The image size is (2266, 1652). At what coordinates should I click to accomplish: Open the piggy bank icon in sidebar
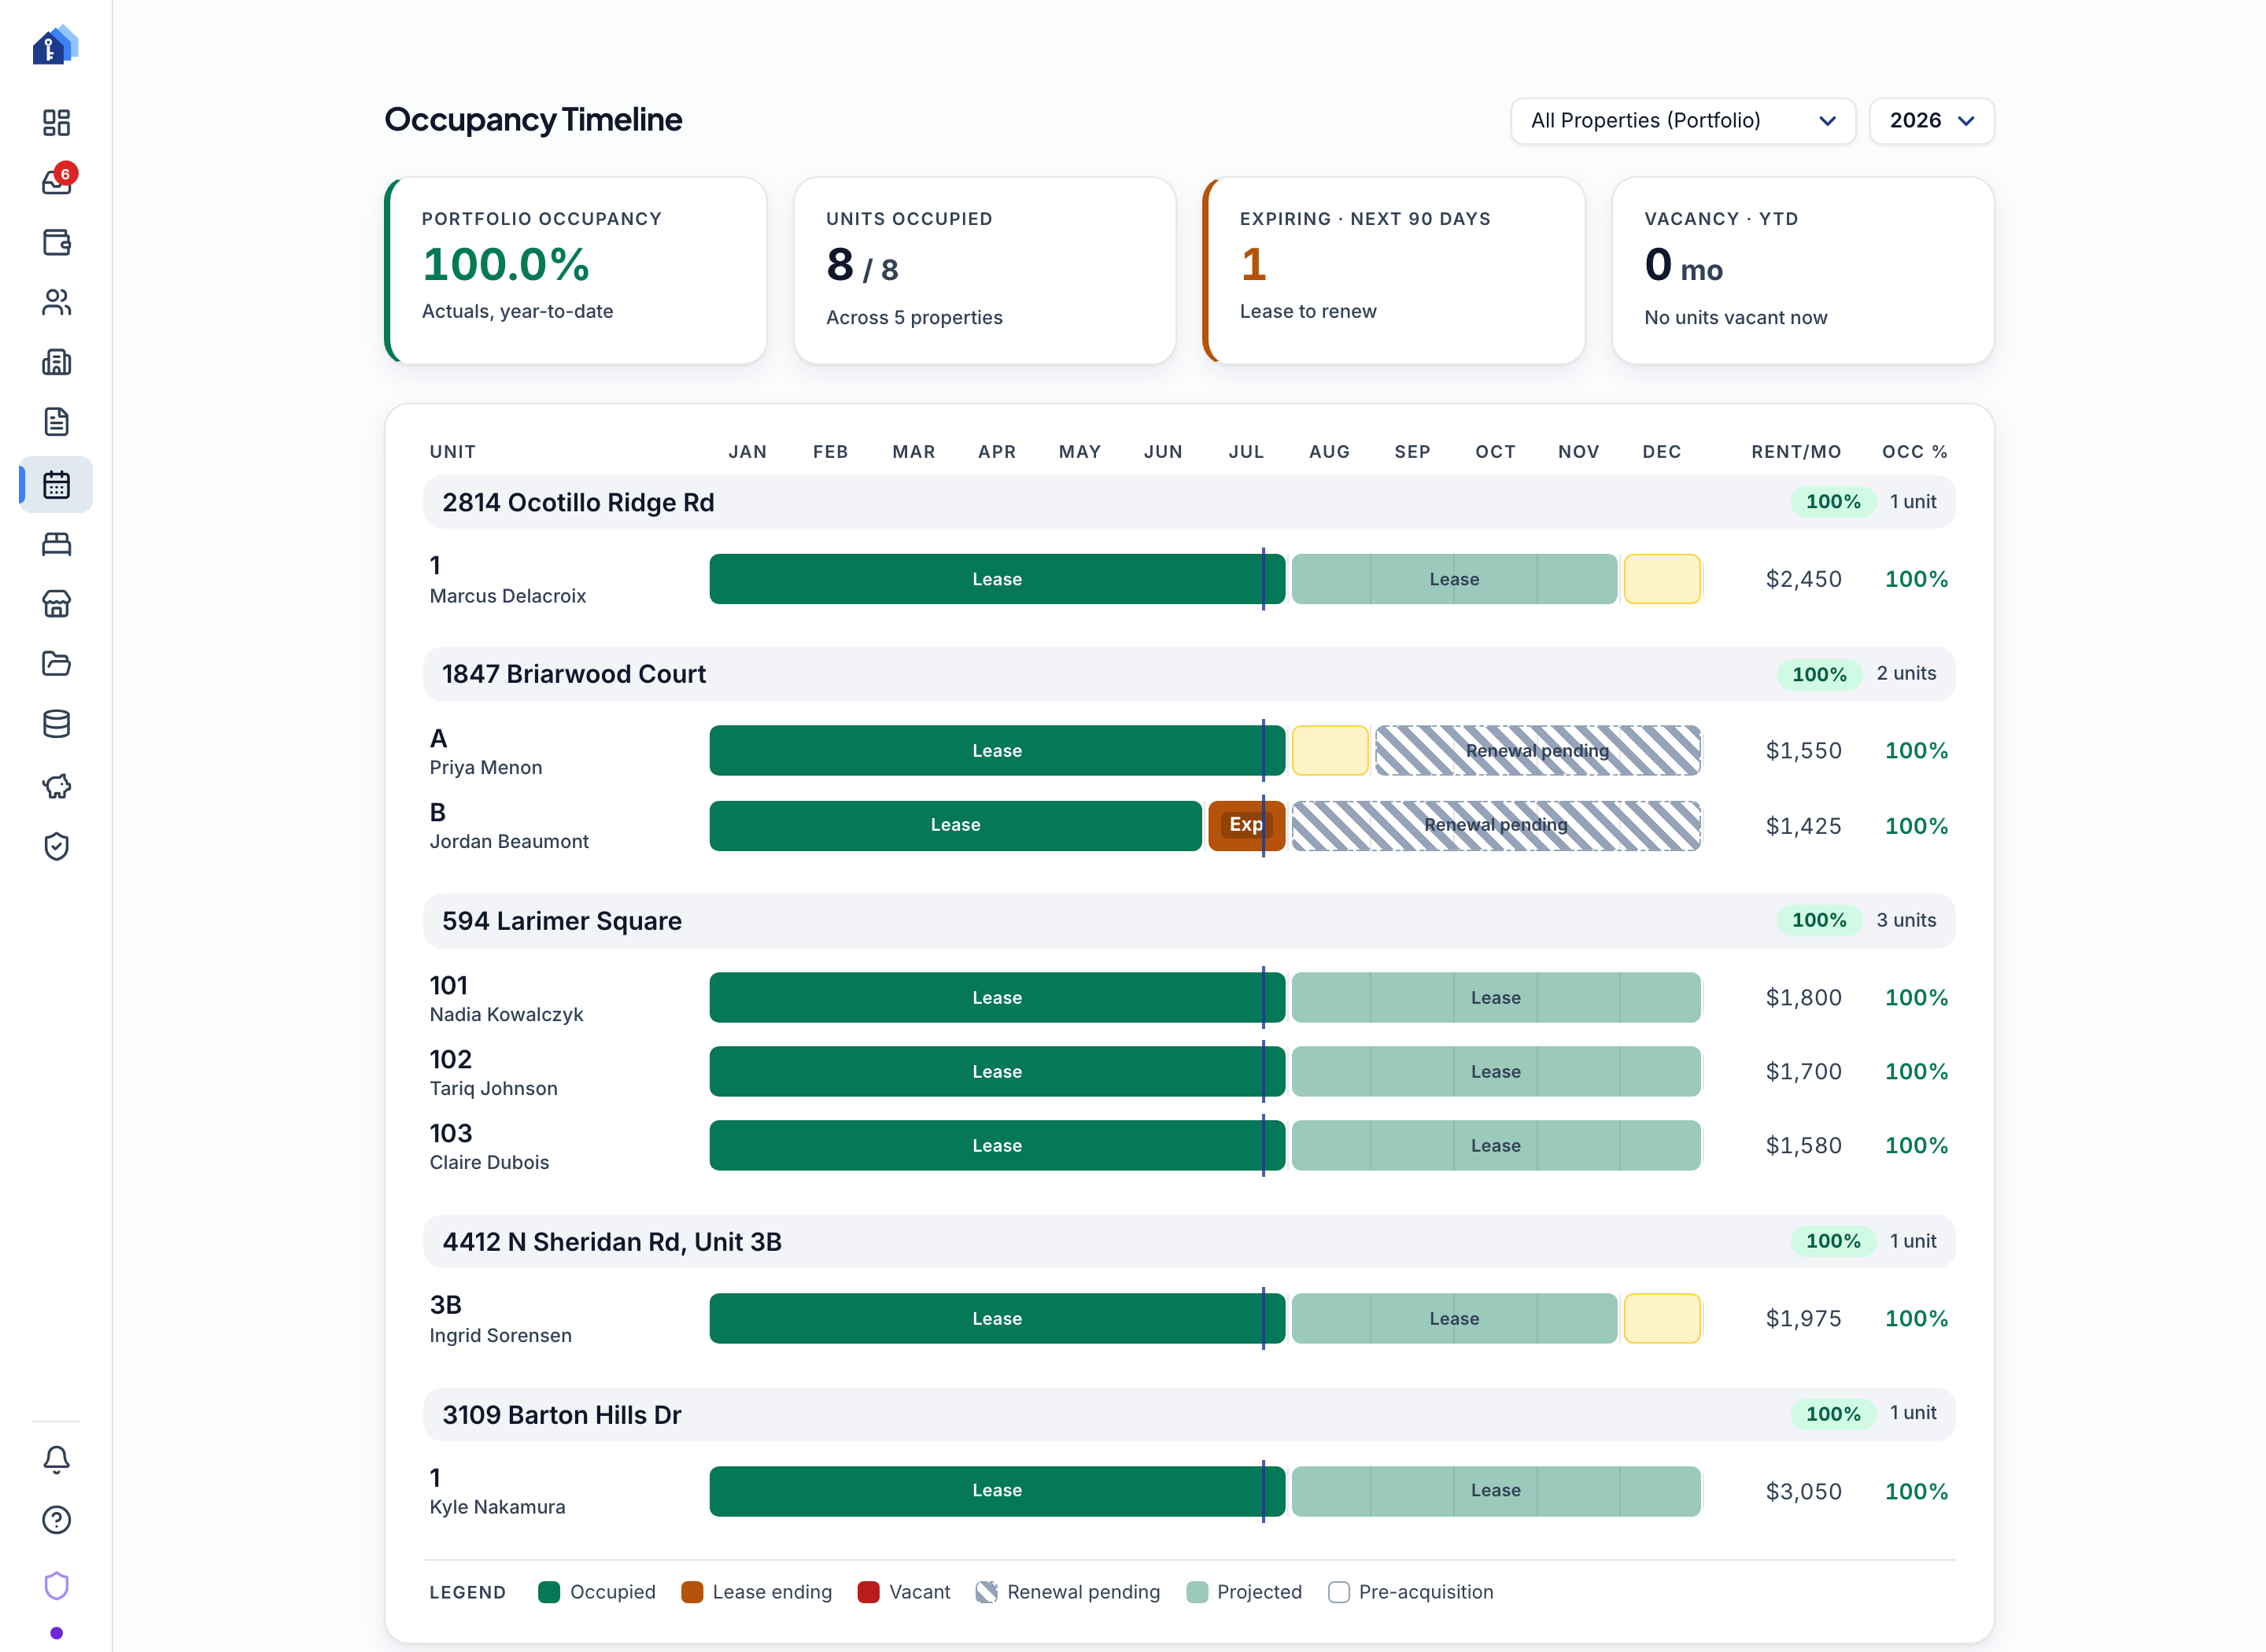56,786
